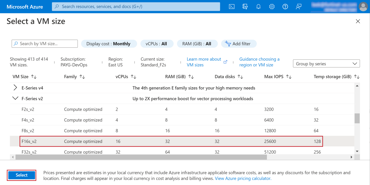Sort the table by the VM Size column
Viewport: 370px width, 185px height.
[x=24, y=77]
